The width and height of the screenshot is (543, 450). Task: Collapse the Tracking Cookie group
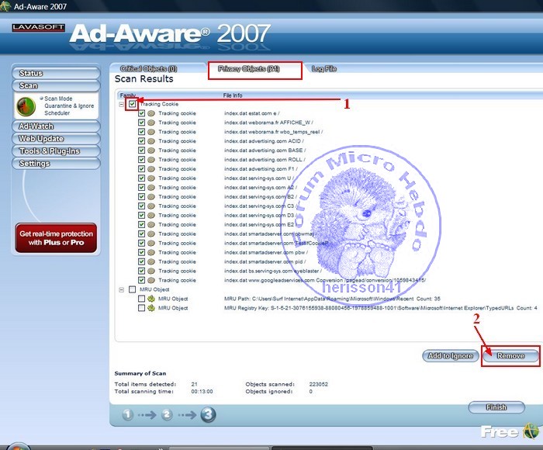tap(122, 104)
